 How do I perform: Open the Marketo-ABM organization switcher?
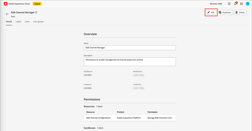click(x=216, y=4)
